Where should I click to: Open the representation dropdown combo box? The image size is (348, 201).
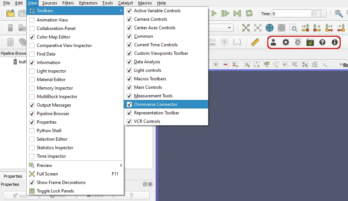[x=221, y=28]
